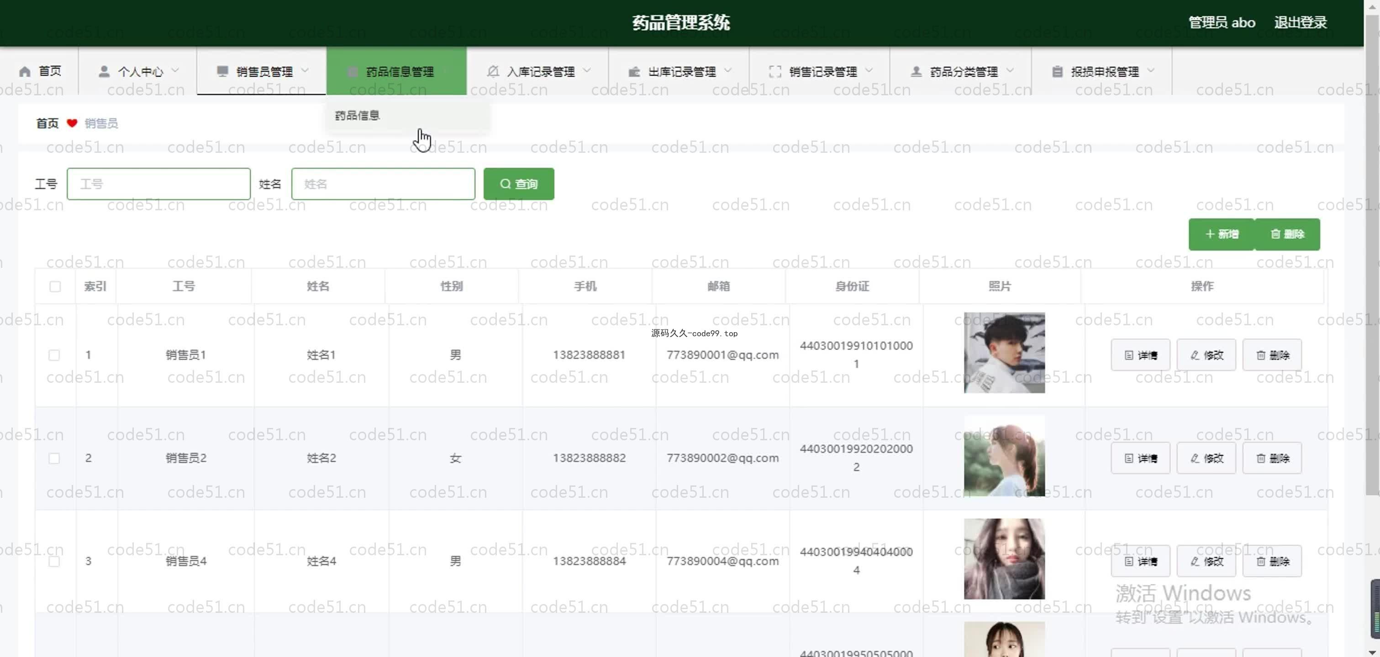Toggle the select-all checkbox in table header

coord(55,287)
